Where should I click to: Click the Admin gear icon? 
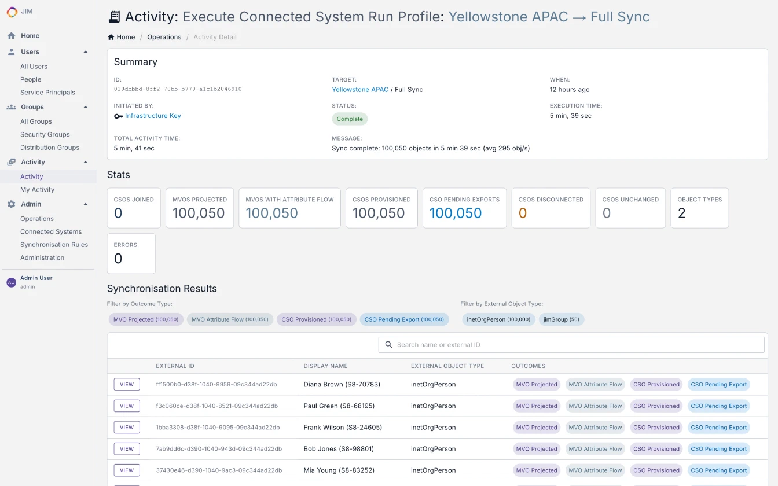(11, 204)
